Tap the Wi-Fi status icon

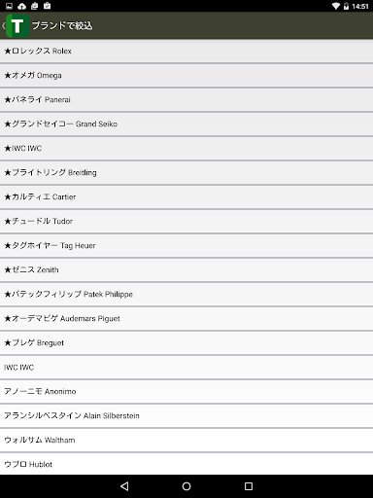(x=336, y=6)
